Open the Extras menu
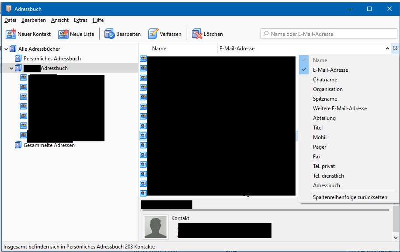Viewport: 400px width, 252px height. (x=80, y=20)
